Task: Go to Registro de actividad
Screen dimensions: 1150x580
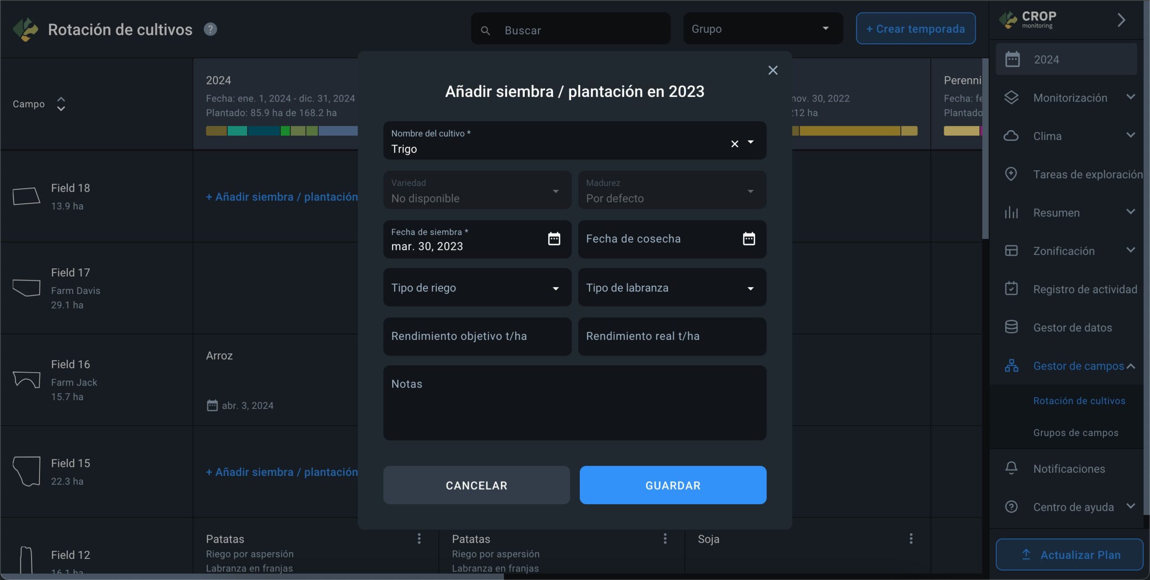Action: pos(1084,289)
